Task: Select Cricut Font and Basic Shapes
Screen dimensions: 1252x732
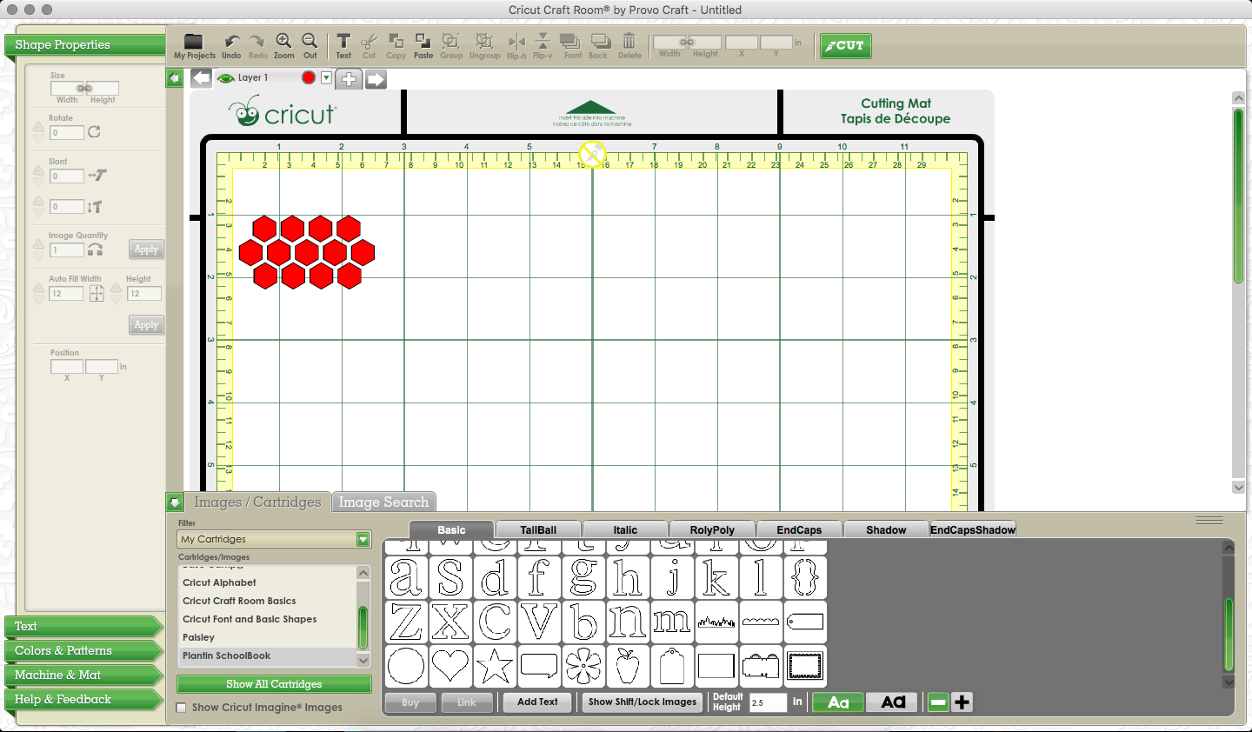Action: pos(268,619)
